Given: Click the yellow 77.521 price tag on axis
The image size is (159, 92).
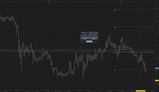Looking at the screenshot, I should [157, 81].
